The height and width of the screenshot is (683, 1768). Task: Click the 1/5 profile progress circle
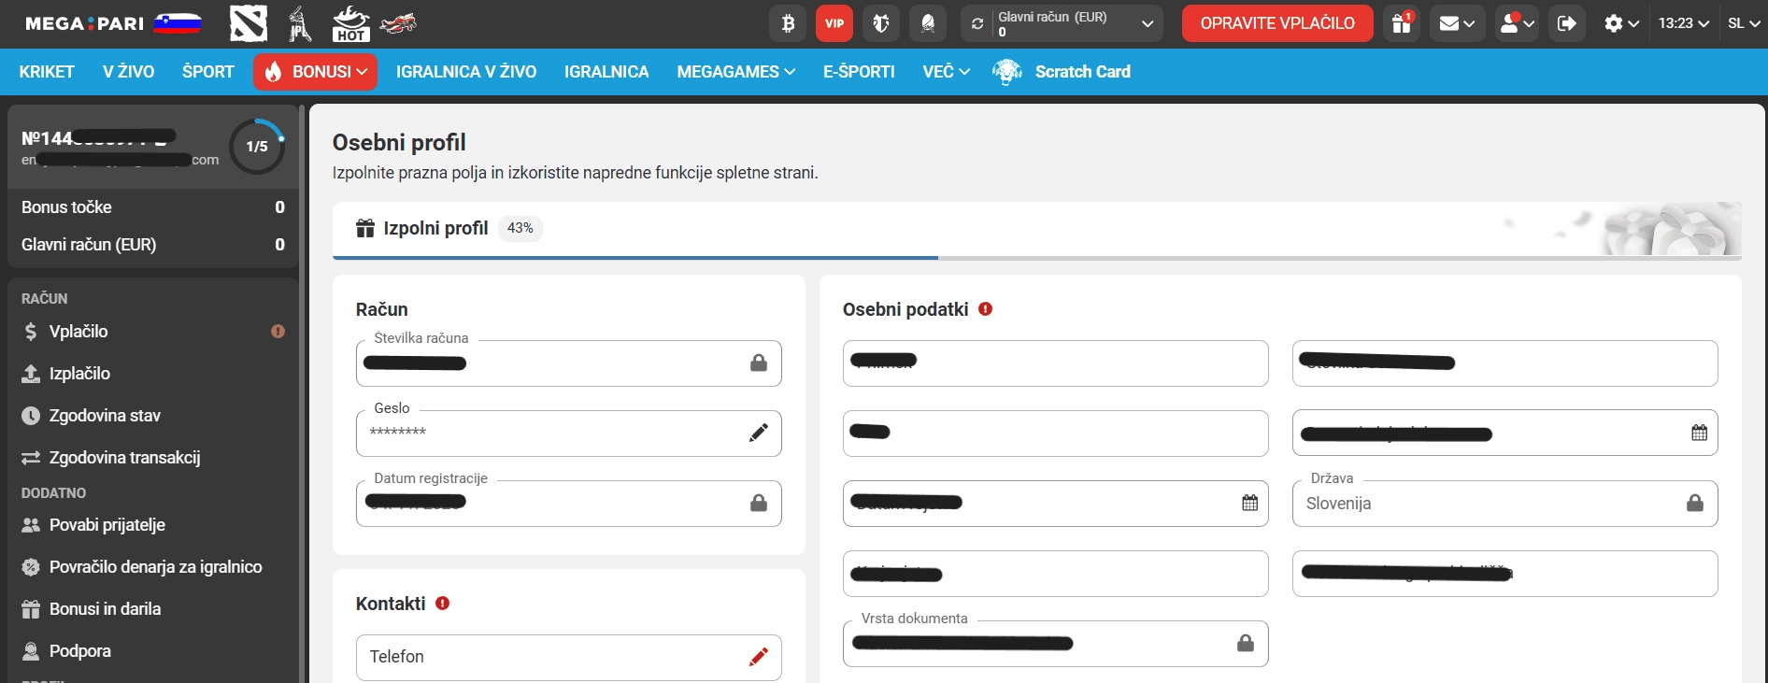pos(257,146)
